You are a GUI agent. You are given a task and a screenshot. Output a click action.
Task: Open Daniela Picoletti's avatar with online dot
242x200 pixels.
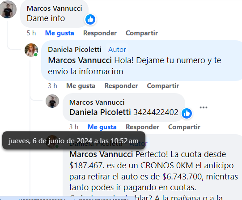click(31, 50)
